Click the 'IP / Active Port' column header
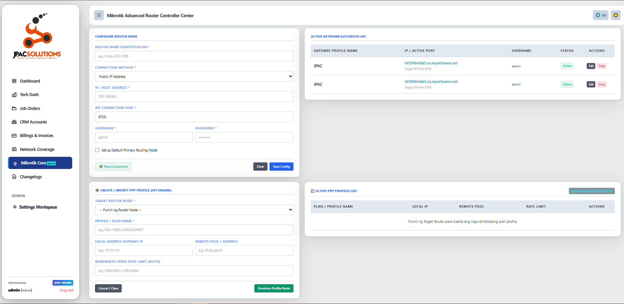Screen dimensions: 624x304 420,51
